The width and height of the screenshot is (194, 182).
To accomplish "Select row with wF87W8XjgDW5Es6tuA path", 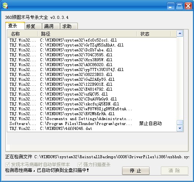I will (x=92, y=109).
